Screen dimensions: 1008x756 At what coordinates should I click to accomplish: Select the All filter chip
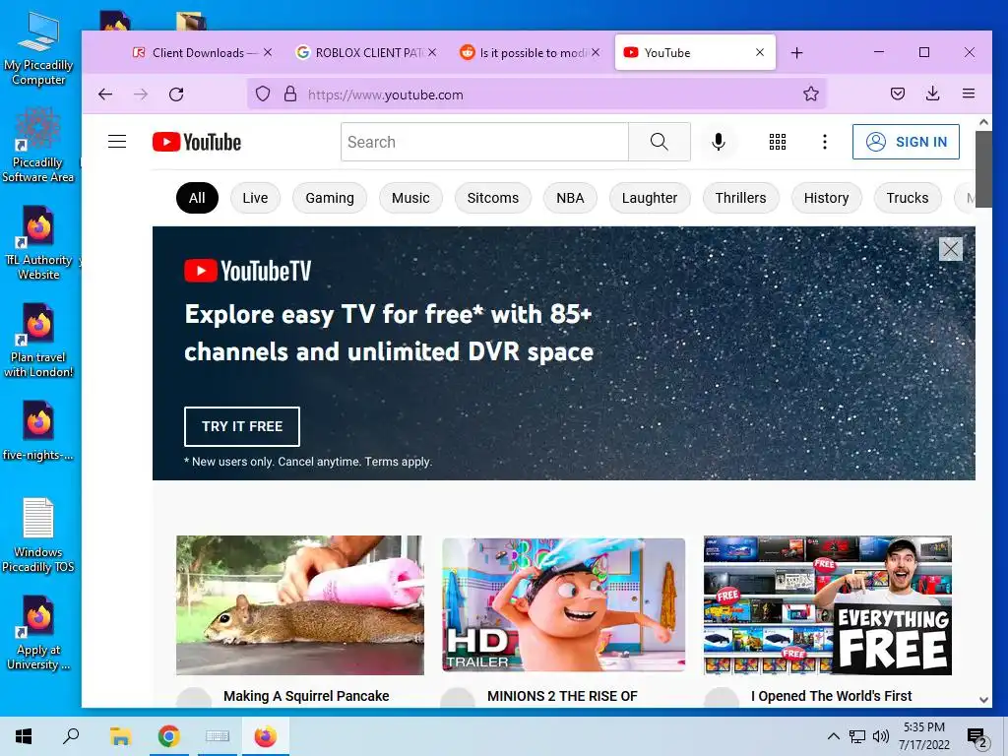(x=197, y=198)
